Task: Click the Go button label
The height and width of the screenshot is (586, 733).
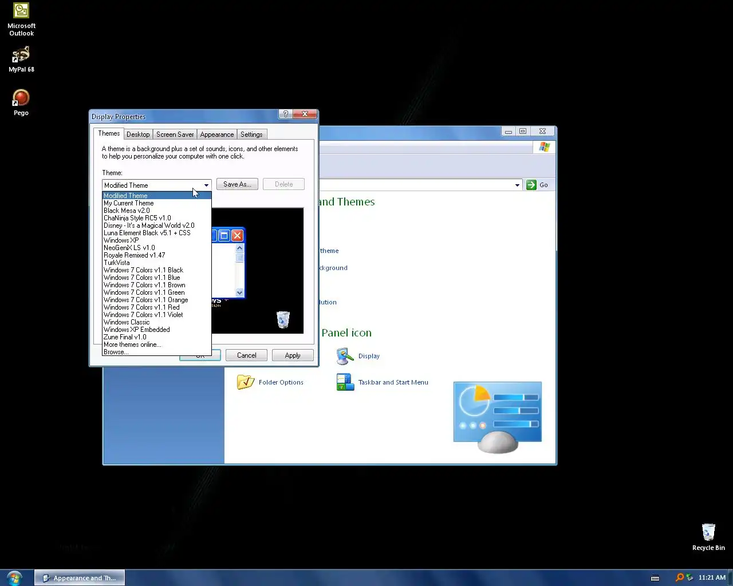Action: [x=543, y=185]
